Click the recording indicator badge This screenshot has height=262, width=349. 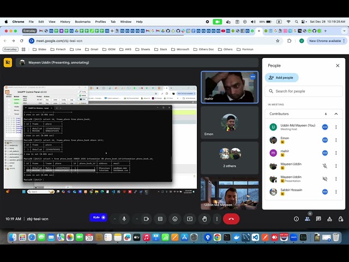98,217
